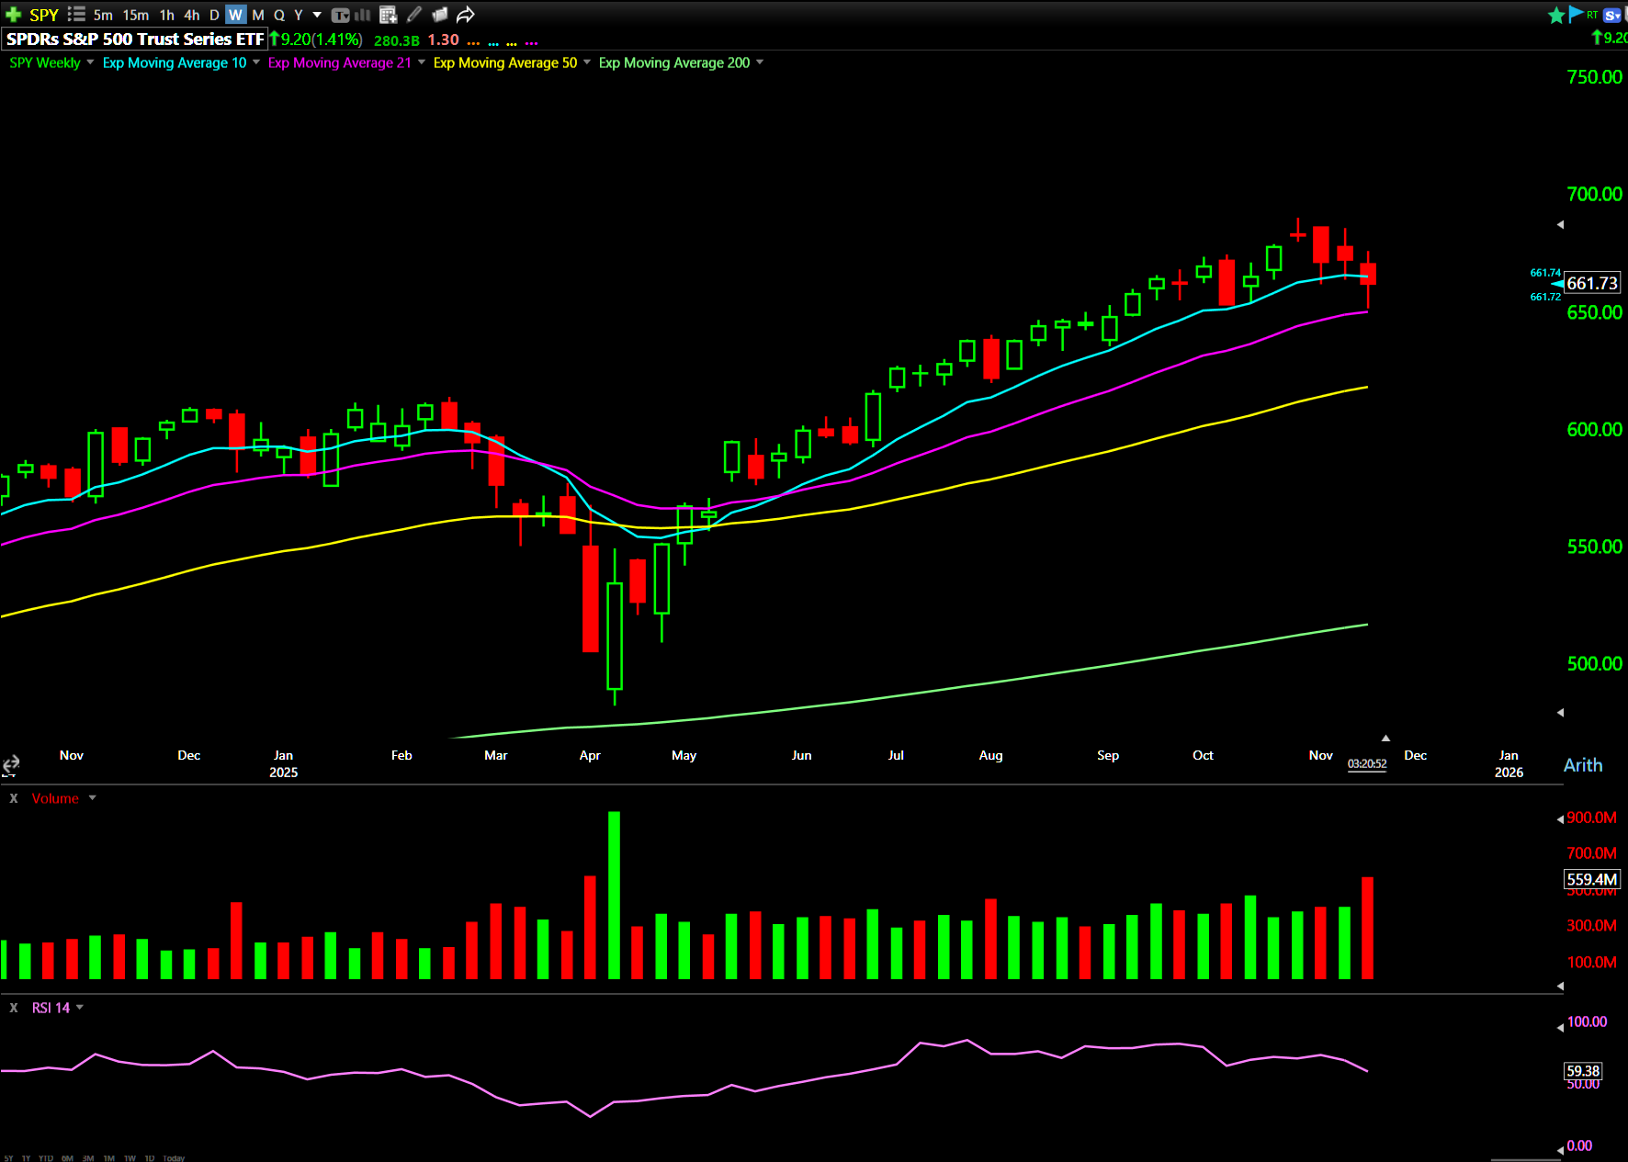The image size is (1628, 1162).
Task: Click the time axis reset arrows icon
Action: [x=11, y=765]
